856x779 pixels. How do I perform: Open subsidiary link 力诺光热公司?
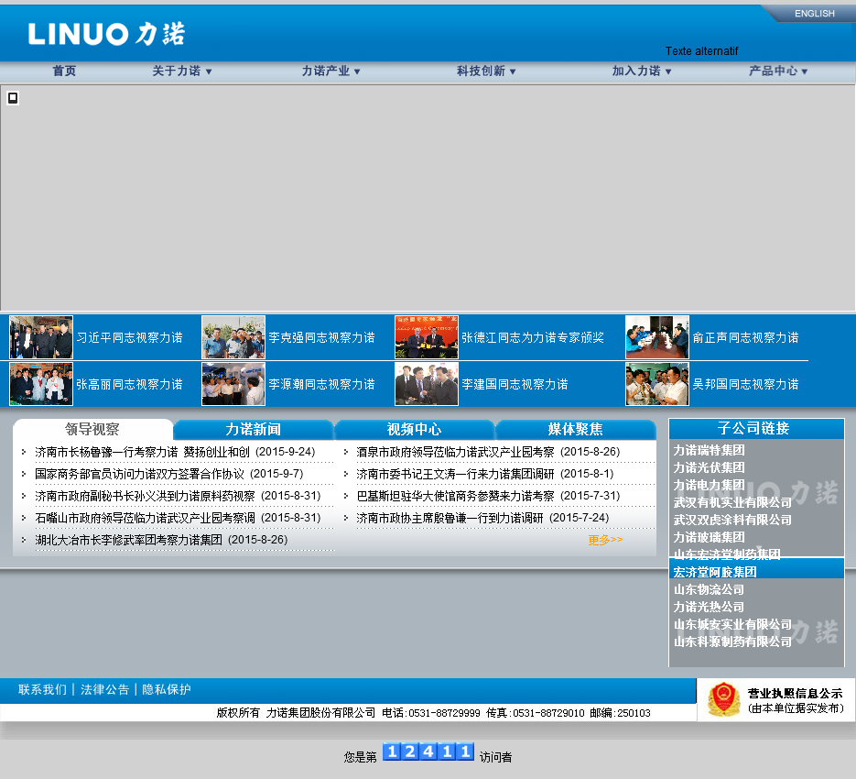tap(709, 608)
